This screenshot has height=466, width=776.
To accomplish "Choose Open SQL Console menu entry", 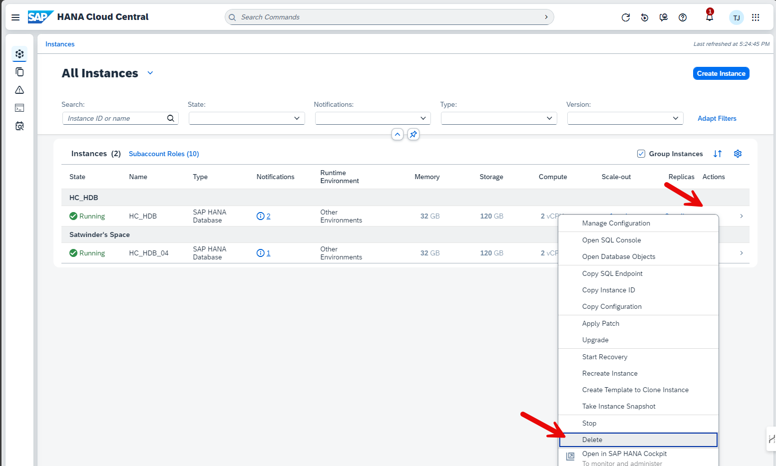I will point(611,240).
